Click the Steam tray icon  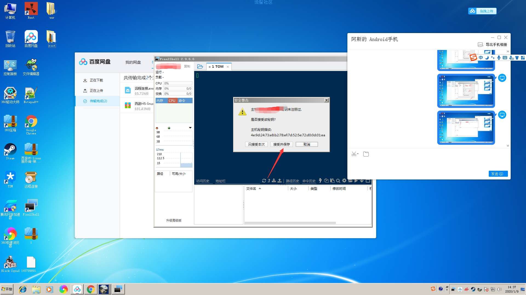pyautogui.click(x=473, y=289)
